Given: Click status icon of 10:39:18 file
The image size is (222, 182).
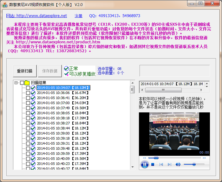Looking at the screenshot, I should (33, 139).
